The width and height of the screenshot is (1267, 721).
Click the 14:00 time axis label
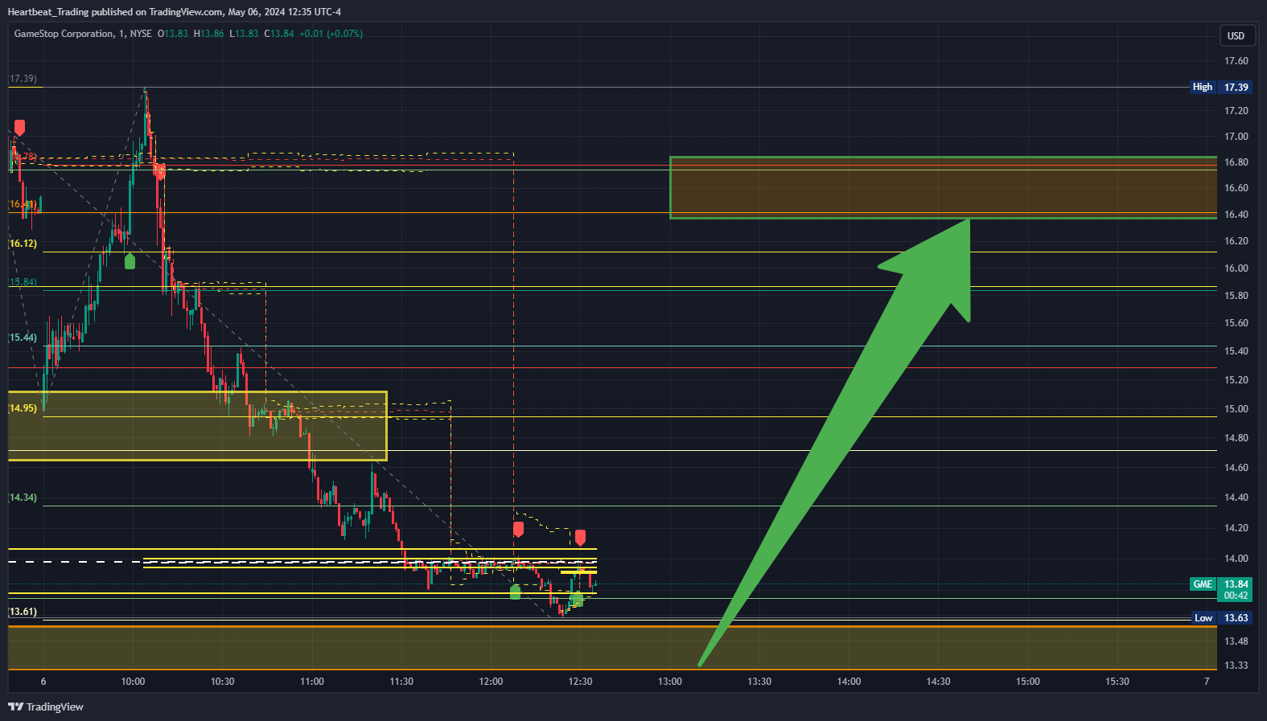pos(849,682)
